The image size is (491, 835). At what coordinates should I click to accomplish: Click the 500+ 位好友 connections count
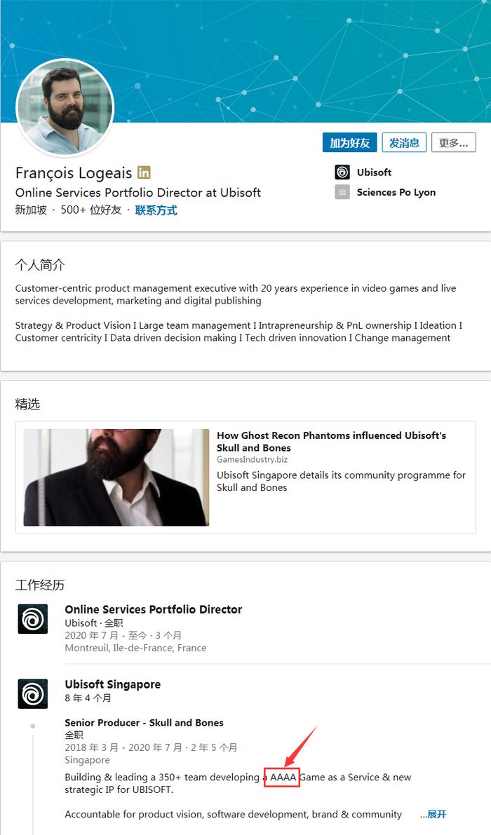point(90,210)
